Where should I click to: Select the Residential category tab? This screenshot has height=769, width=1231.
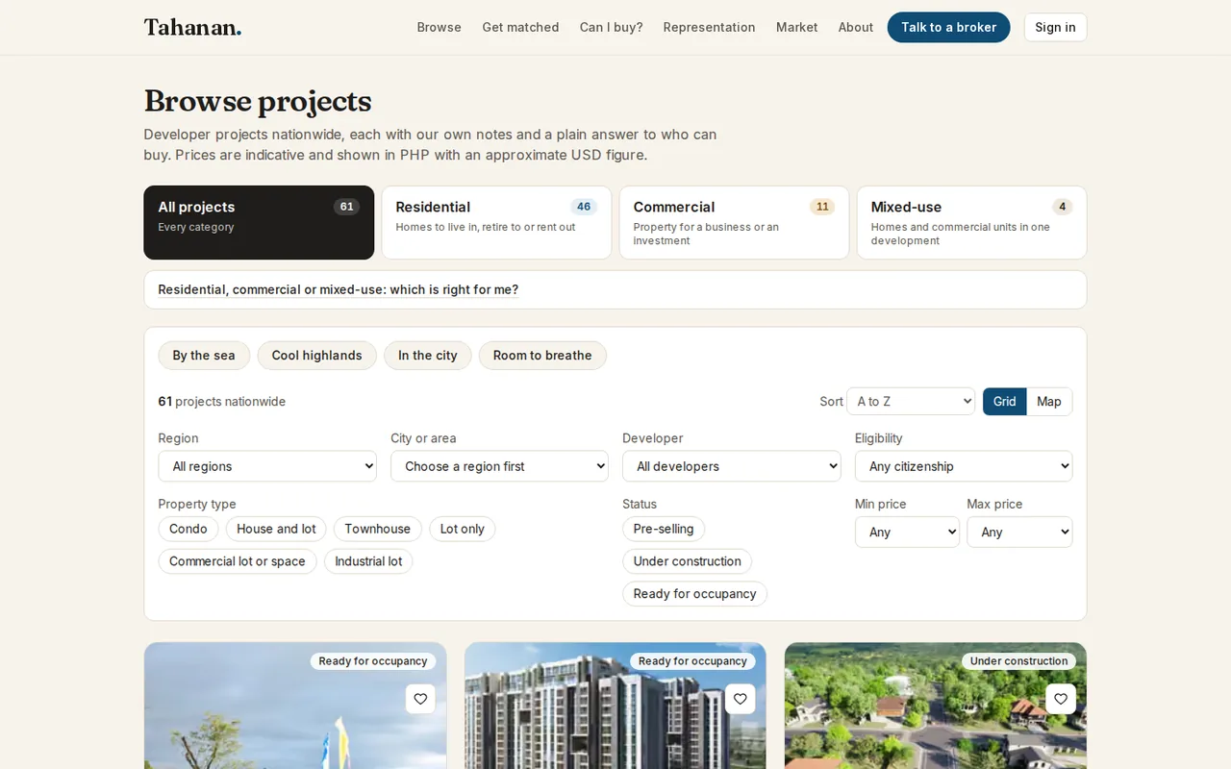coord(496,222)
